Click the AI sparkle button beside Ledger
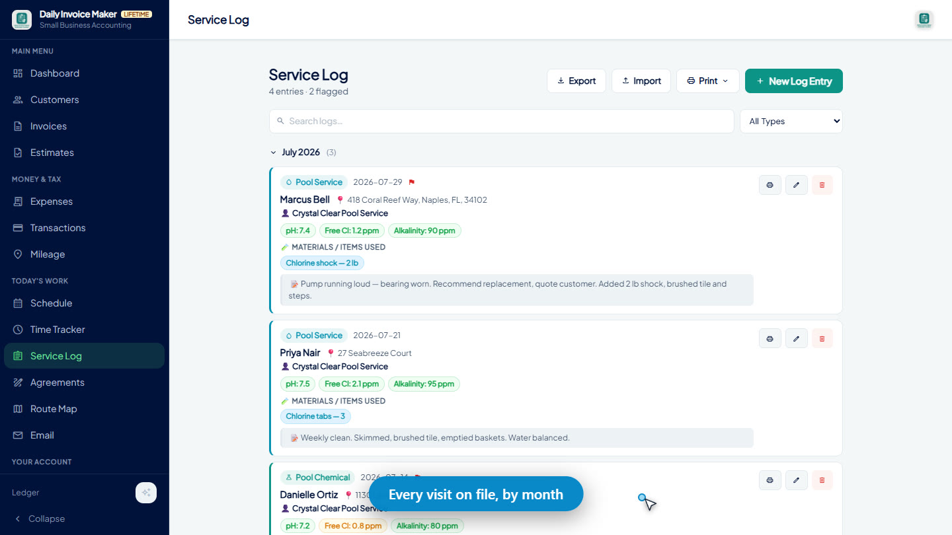Screen dimensions: 952x535 pos(146,493)
